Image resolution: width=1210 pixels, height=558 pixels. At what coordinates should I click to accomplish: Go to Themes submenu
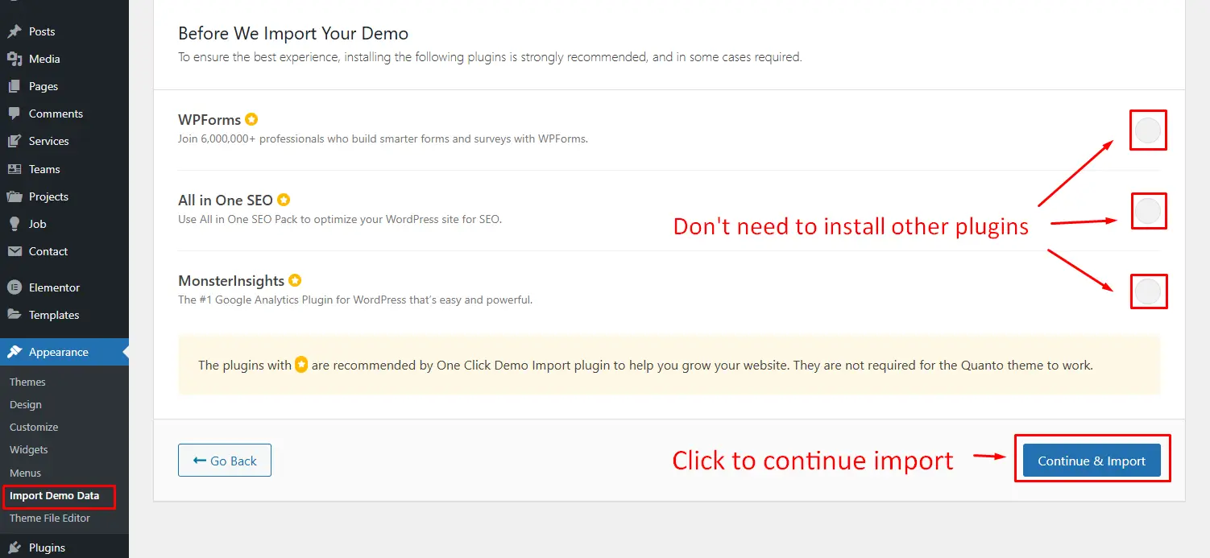pyautogui.click(x=27, y=382)
